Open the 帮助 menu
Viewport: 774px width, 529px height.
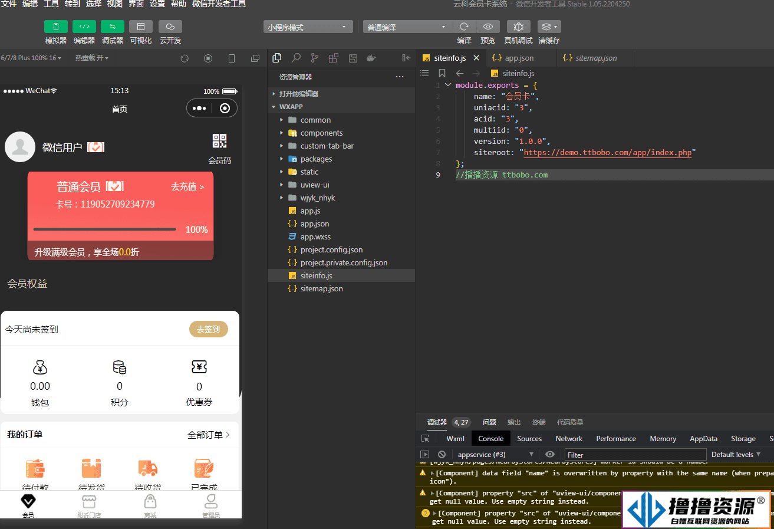tap(179, 4)
